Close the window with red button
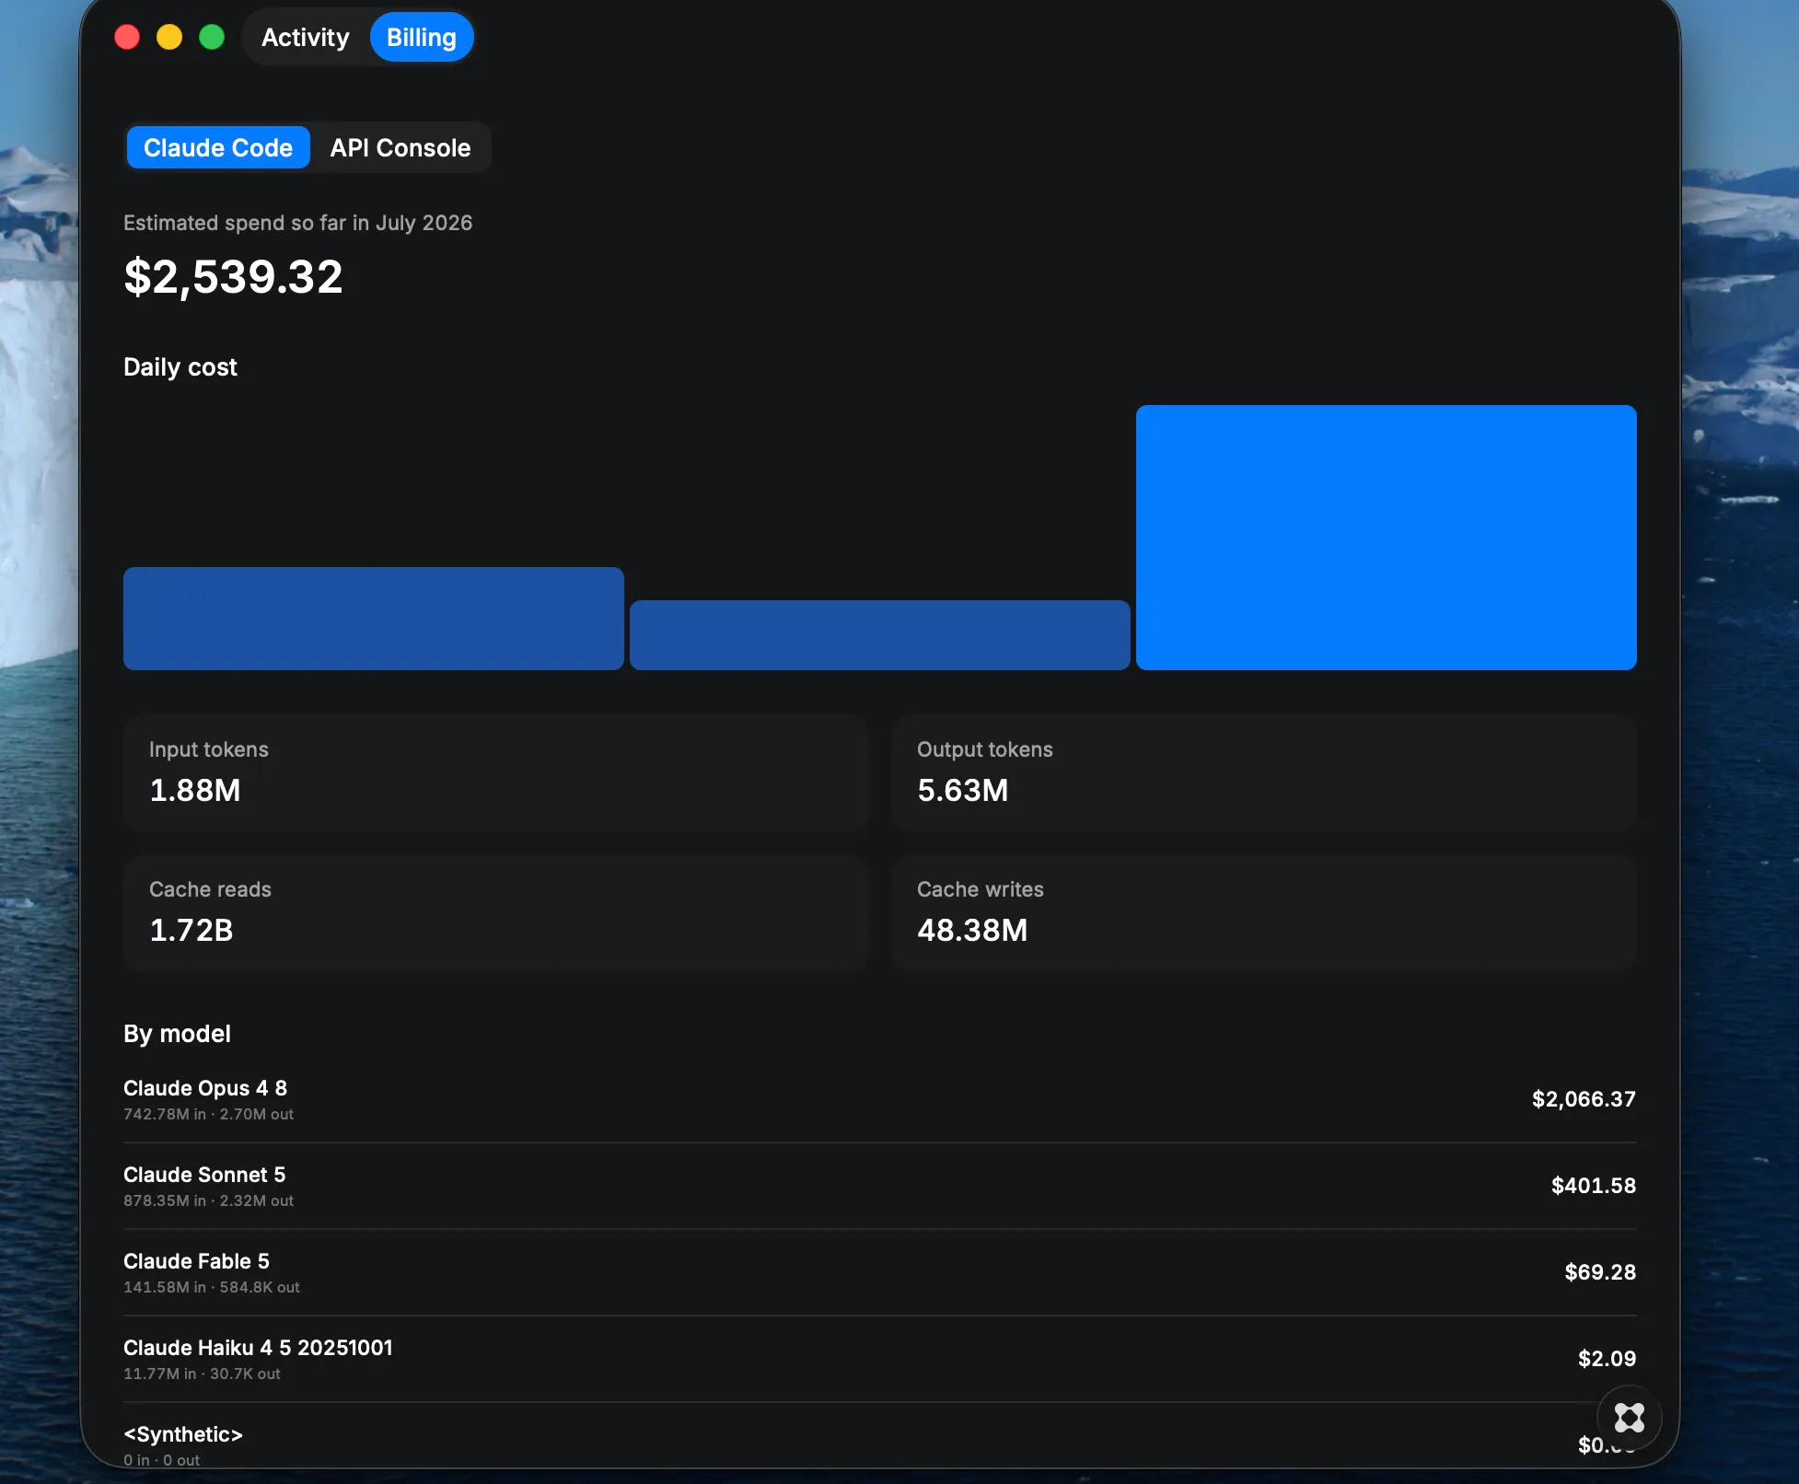This screenshot has width=1799, height=1484. pos(127,38)
